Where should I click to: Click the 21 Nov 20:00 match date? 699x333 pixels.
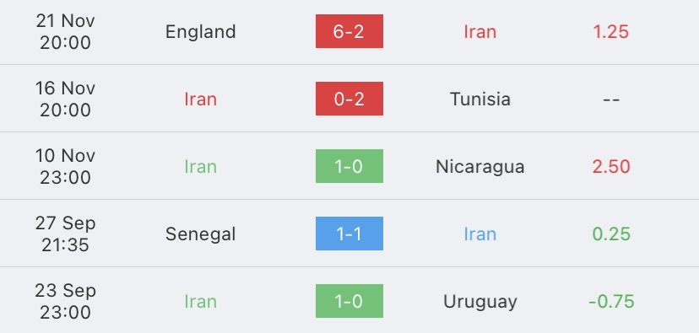65,31
